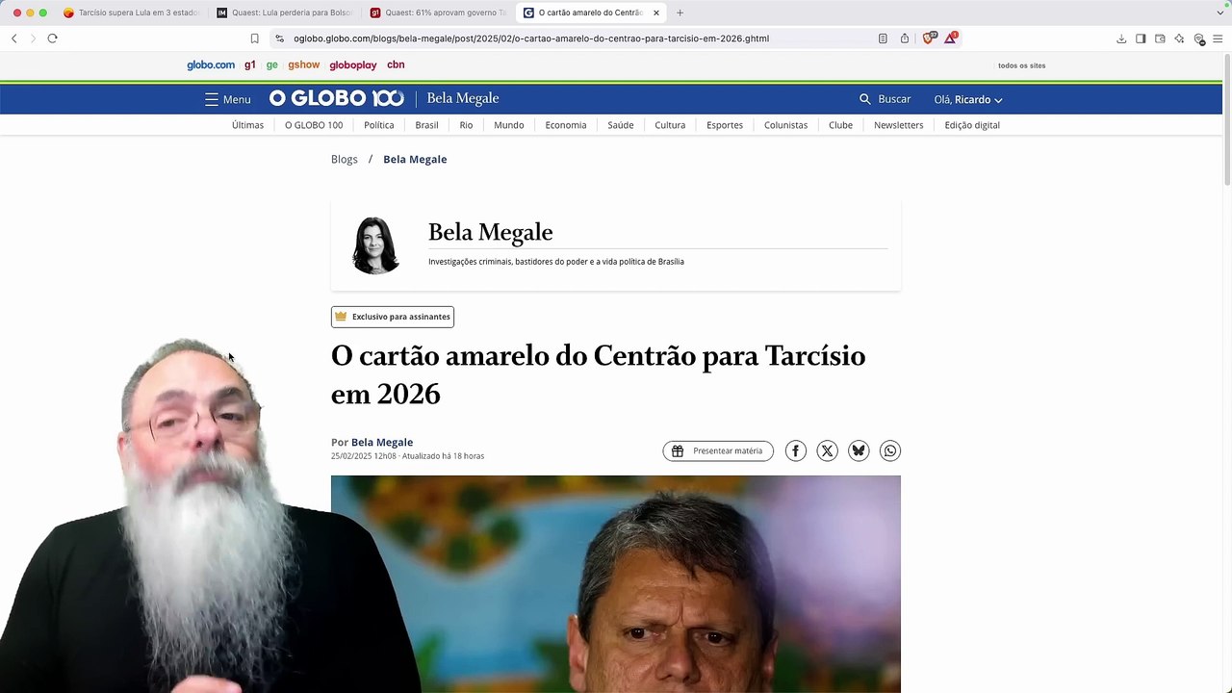
Task: Reload the page
Action: click(x=52, y=38)
